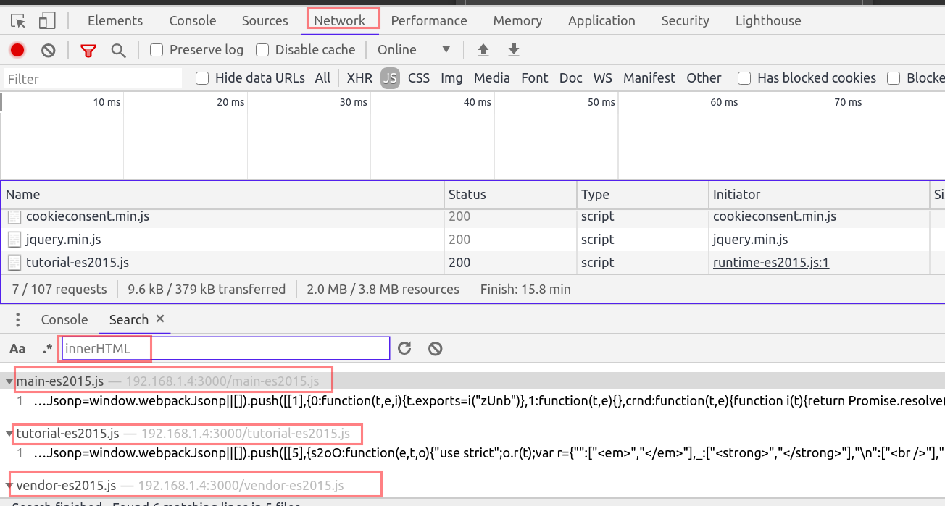Select the WS filter type
The height and width of the screenshot is (506, 945).
(603, 78)
